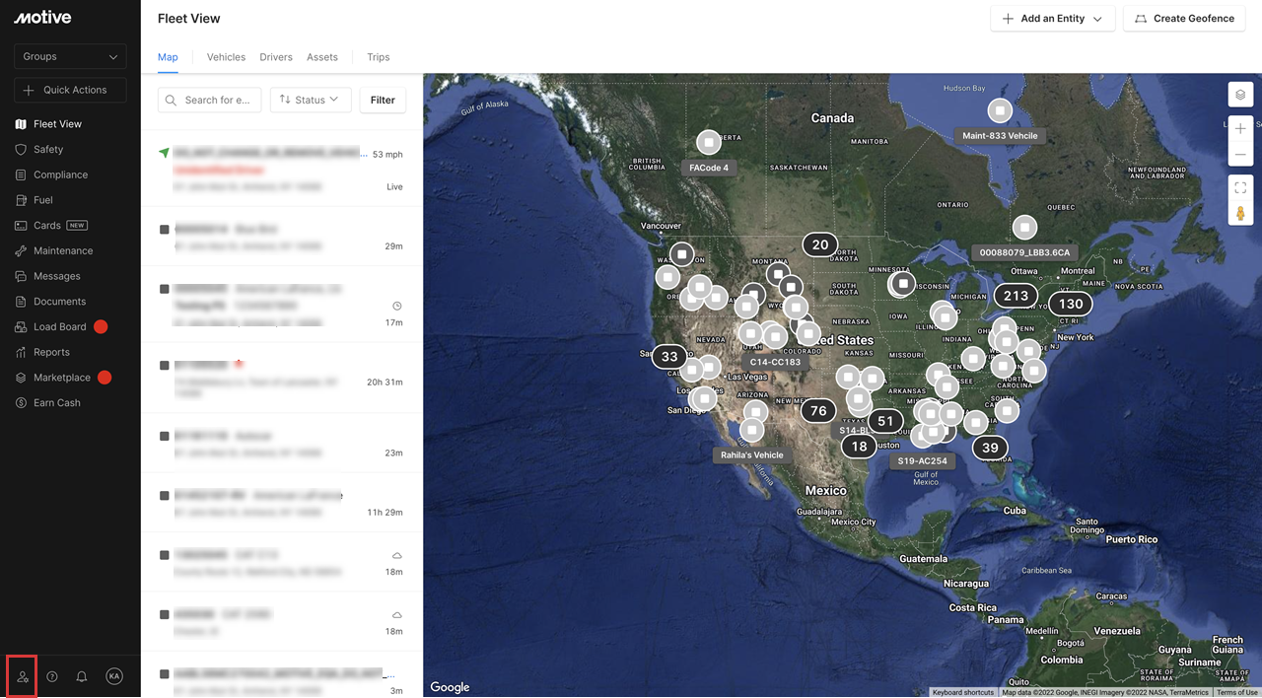1262x698 pixels.
Task: Click the S19-AC254 map label
Action: coord(923,460)
